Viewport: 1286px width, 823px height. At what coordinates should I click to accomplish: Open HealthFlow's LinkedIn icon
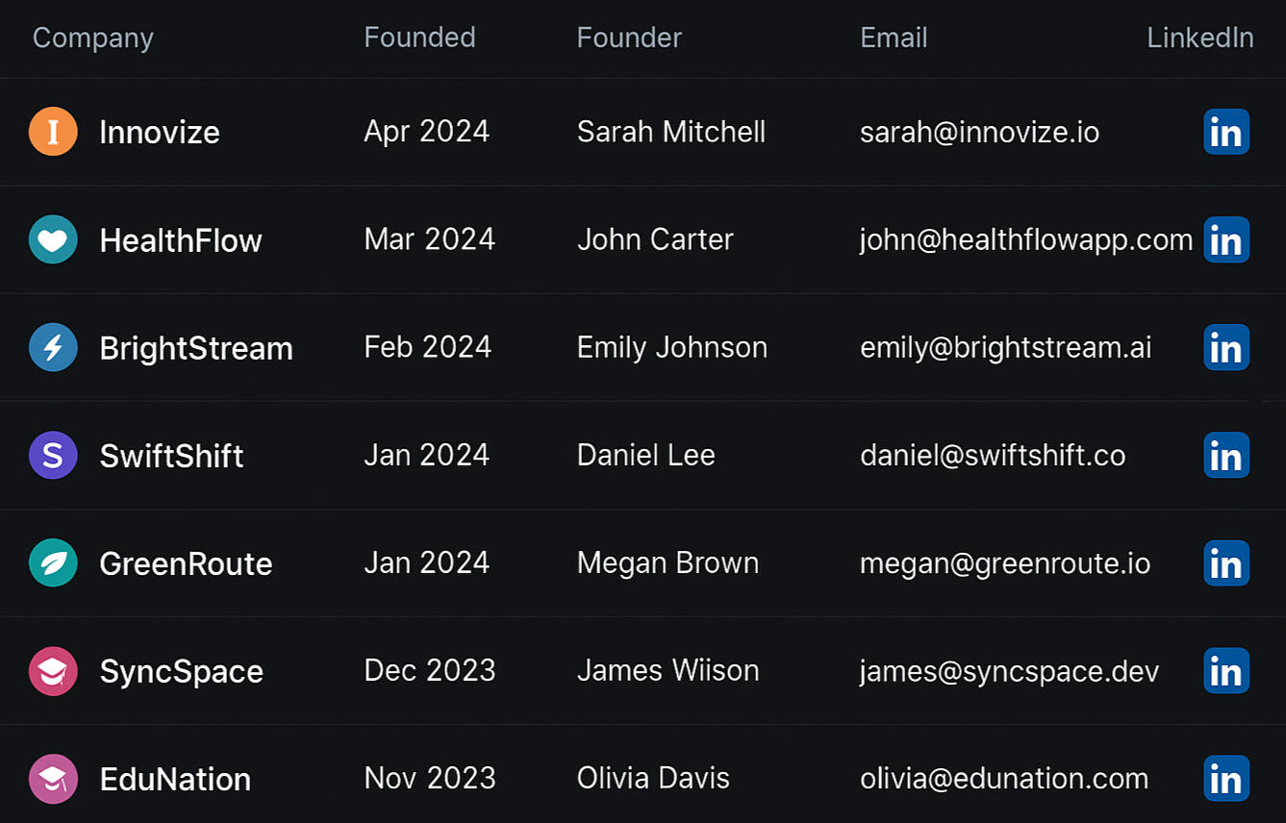[x=1226, y=239]
